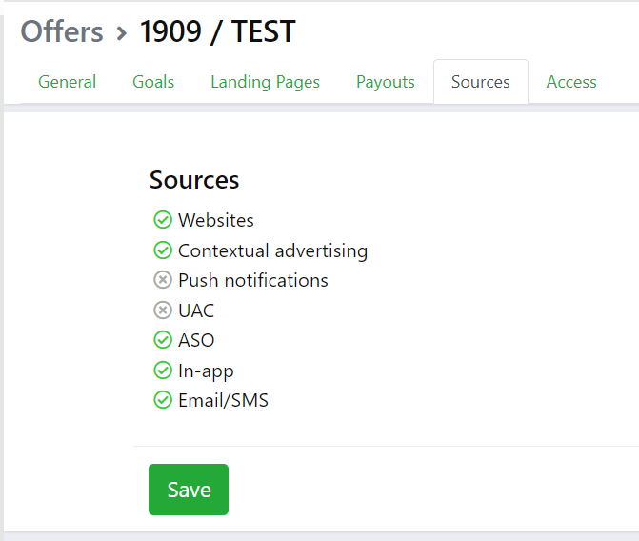
Task: Enable the Push notifications source label
Action: (x=253, y=280)
